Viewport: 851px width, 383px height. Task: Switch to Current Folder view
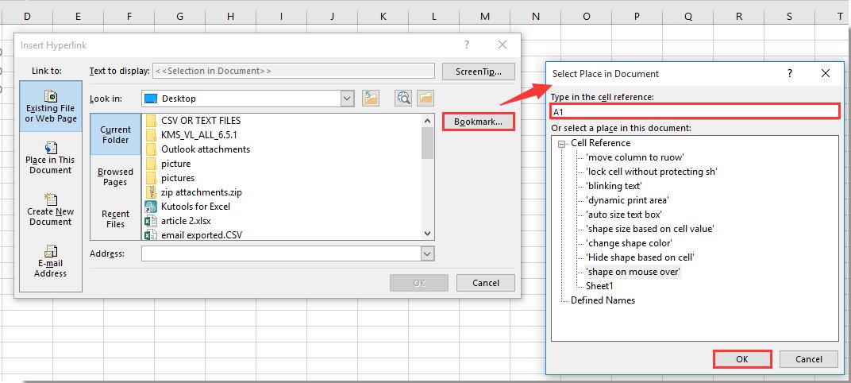click(115, 135)
